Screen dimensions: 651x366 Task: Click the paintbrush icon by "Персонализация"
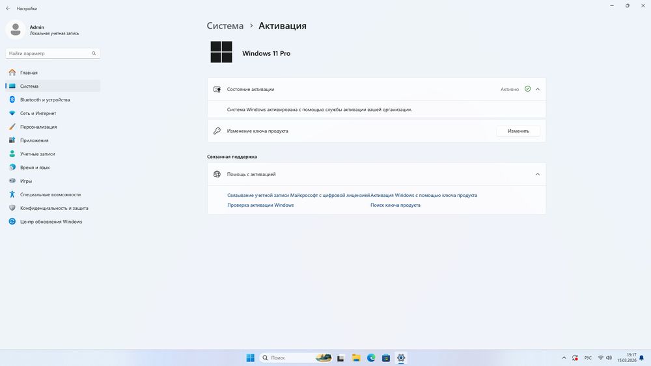[x=12, y=127]
